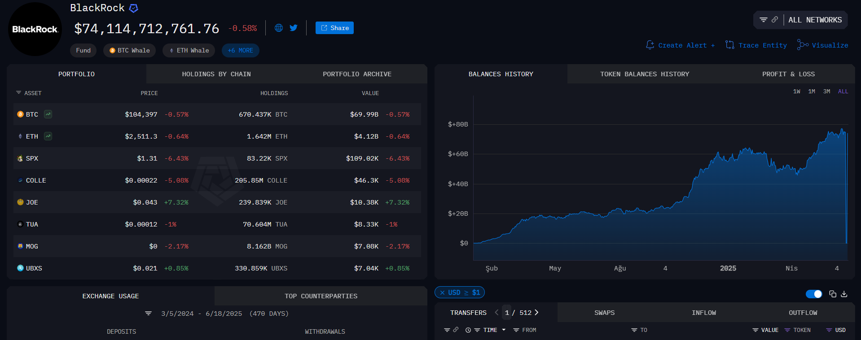Open the Portfolio Archive tab
This screenshot has height=340, width=861.
357,74
